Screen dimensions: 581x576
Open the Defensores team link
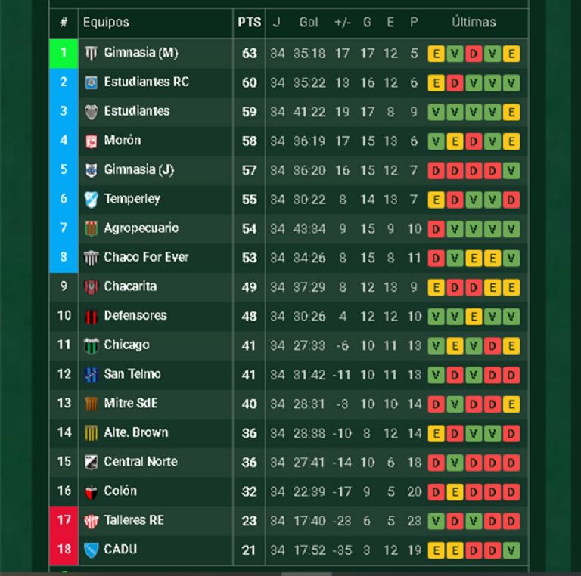[135, 315]
